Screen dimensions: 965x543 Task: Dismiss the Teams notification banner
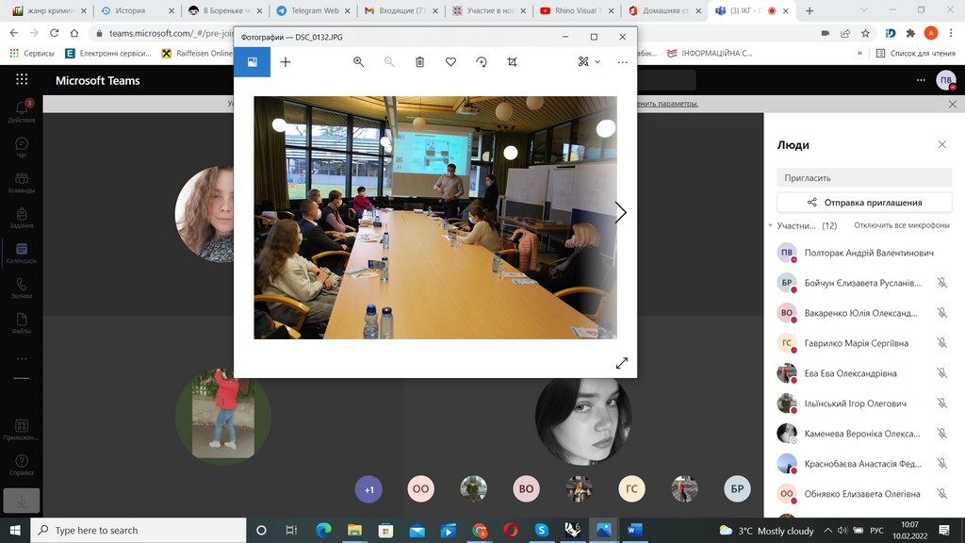[953, 104]
